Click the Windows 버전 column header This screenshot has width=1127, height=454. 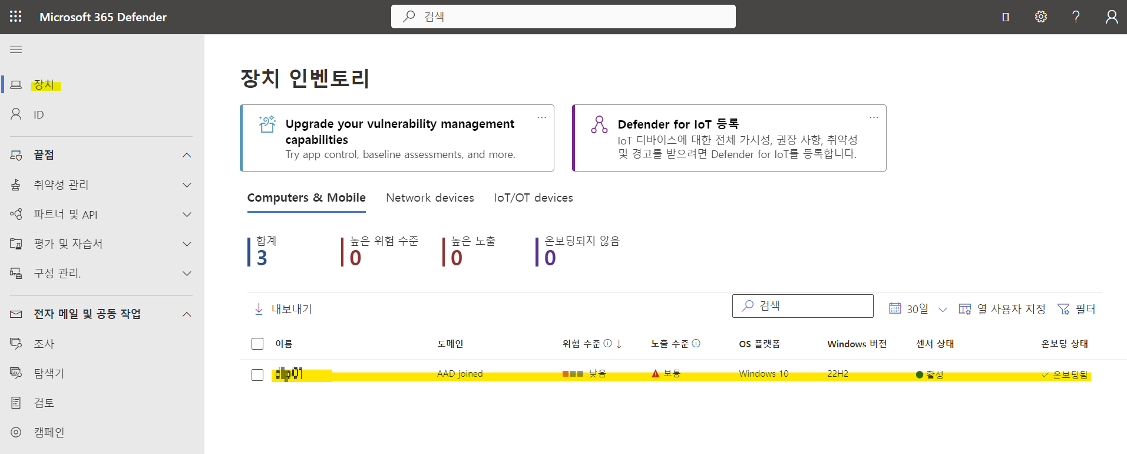pyautogui.click(x=857, y=344)
